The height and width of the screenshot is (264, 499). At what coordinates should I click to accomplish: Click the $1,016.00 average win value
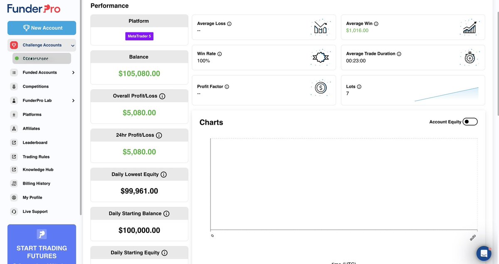point(357,30)
